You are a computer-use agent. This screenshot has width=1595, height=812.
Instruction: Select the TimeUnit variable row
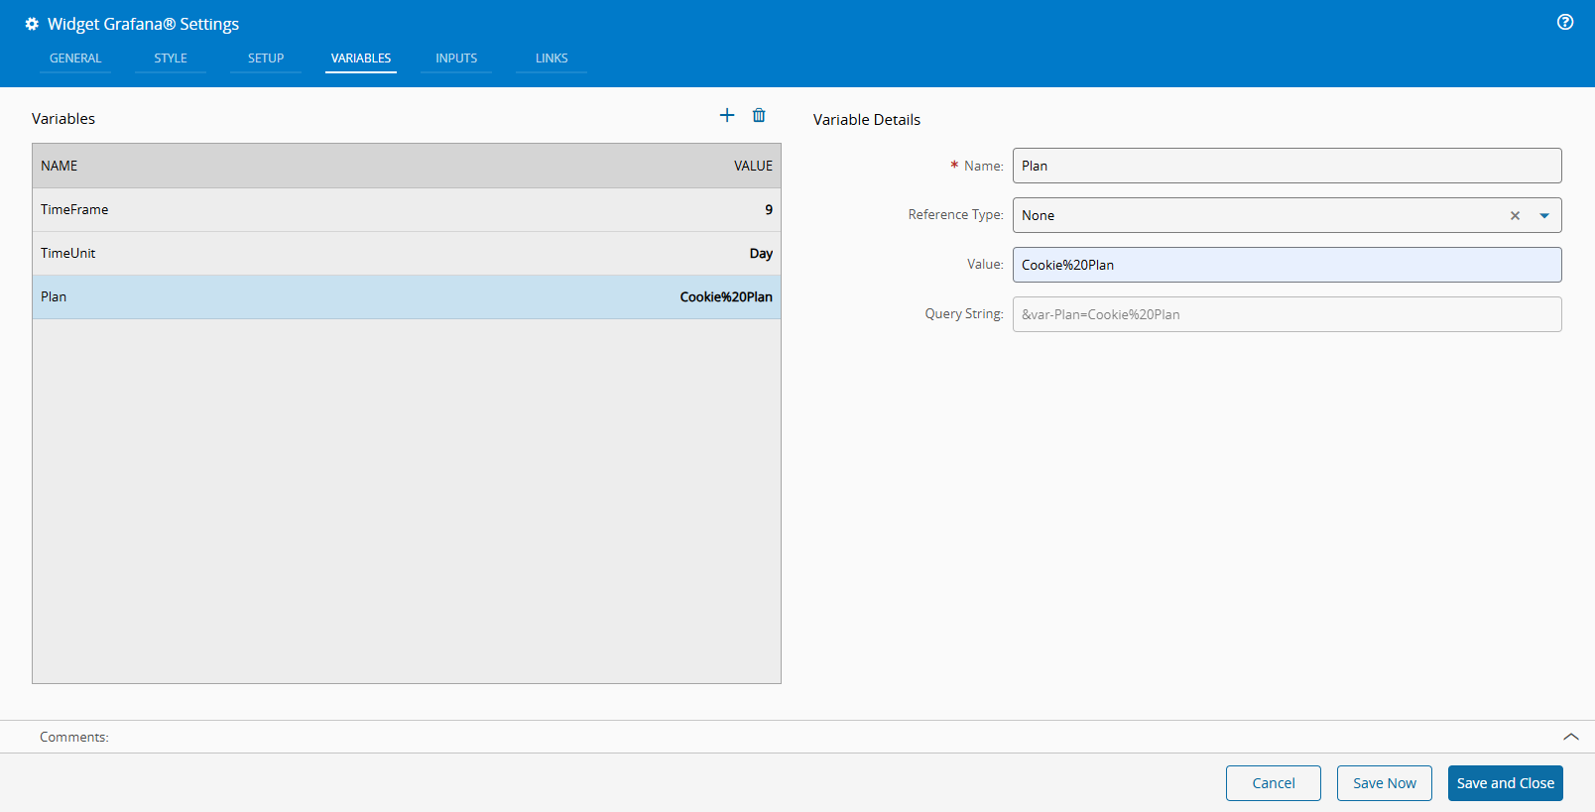[407, 253]
